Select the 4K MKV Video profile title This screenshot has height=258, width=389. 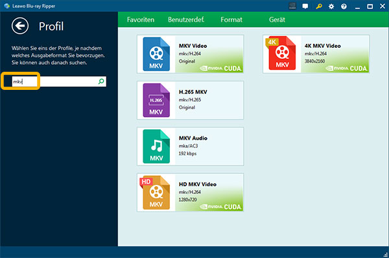[x=322, y=46]
